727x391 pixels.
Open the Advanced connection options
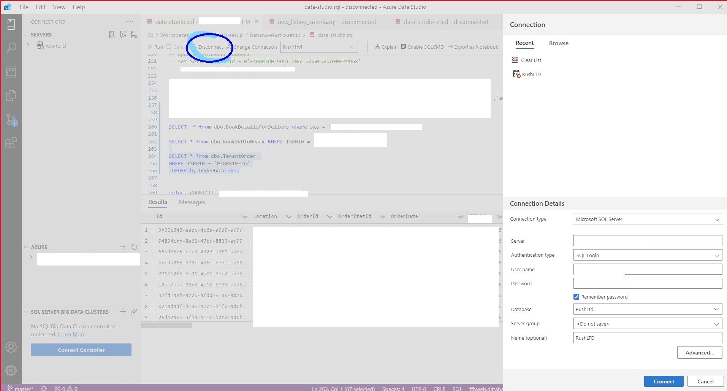pos(699,352)
